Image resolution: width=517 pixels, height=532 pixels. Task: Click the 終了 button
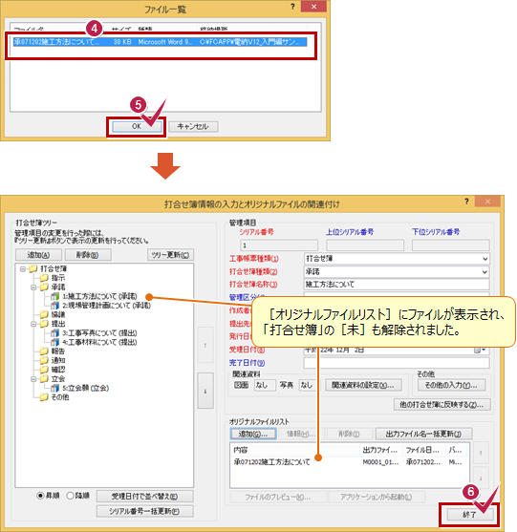[x=470, y=515]
